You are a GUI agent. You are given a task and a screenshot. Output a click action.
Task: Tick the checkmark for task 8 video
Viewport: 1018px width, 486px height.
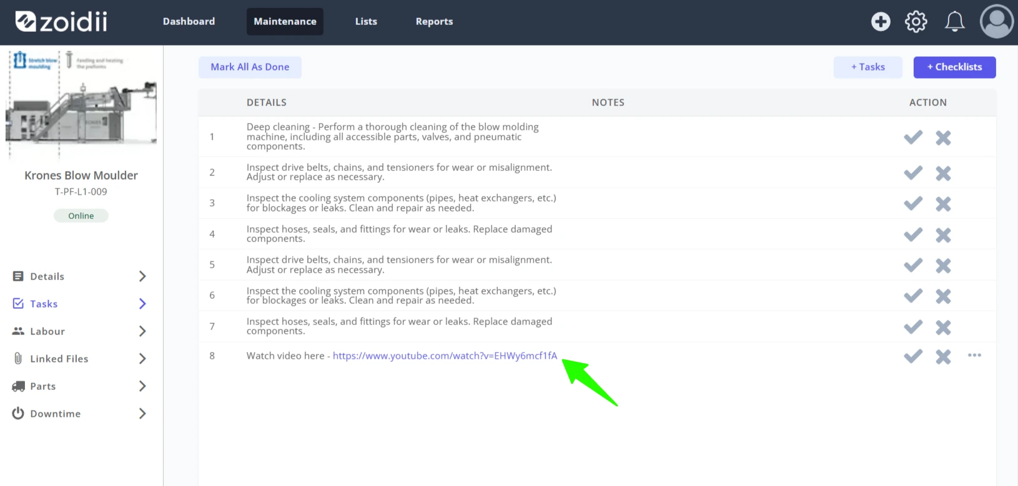coord(913,356)
